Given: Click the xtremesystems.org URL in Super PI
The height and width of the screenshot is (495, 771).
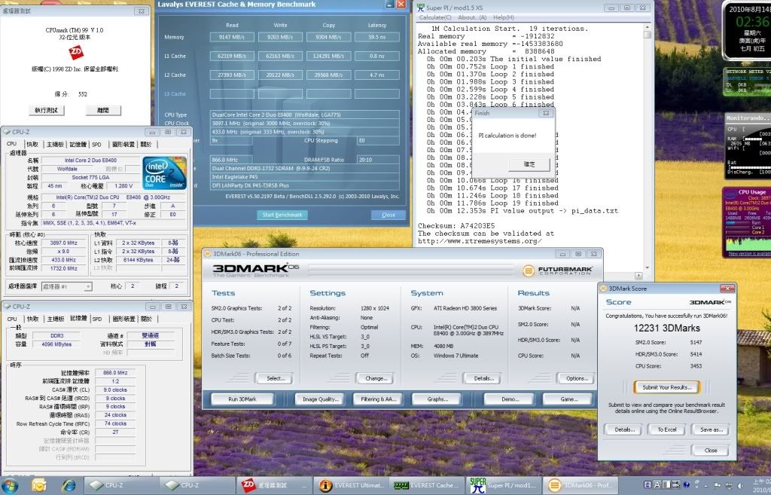Looking at the screenshot, I should click(480, 241).
